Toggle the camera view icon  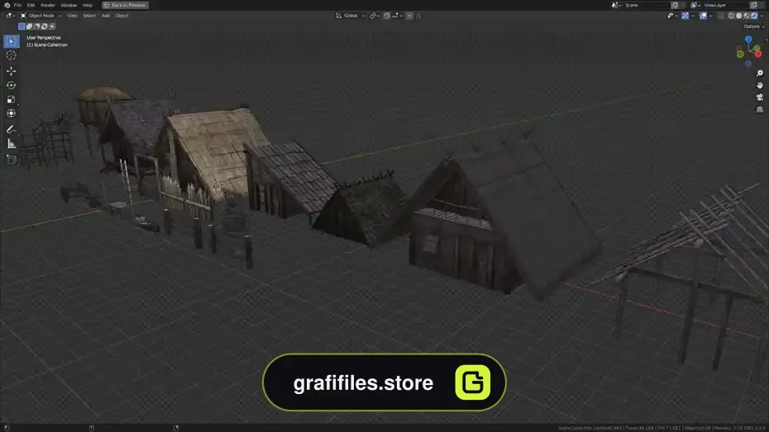(x=760, y=97)
